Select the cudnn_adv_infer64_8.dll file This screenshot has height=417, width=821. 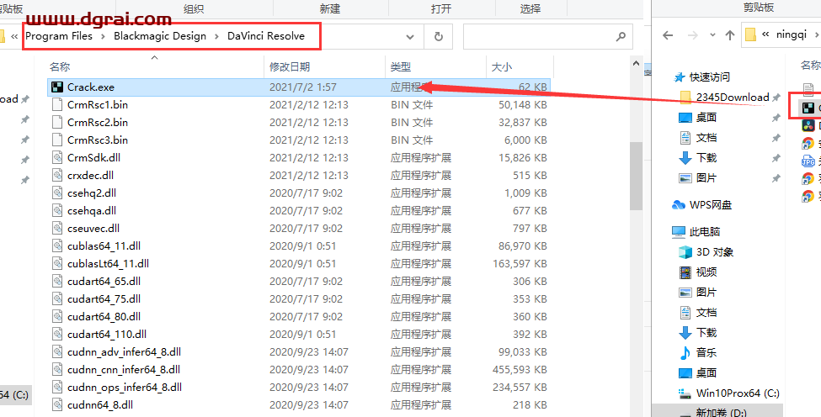pyautogui.click(x=298, y=351)
